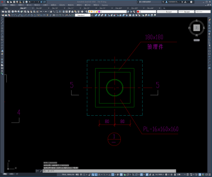Expand the WCS dropdown below ViewCube

coord(196,40)
